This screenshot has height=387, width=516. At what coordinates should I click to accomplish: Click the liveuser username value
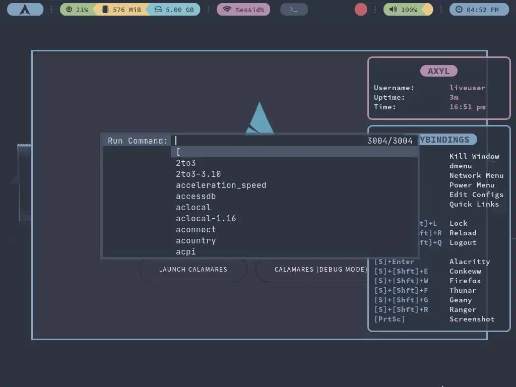pos(467,88)
